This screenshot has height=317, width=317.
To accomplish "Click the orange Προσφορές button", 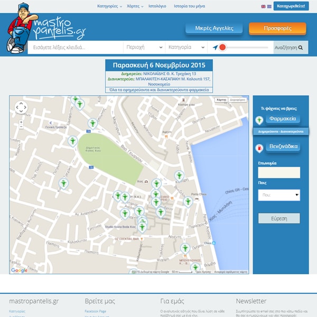I will pyautogui.click(x=277, y=29).
